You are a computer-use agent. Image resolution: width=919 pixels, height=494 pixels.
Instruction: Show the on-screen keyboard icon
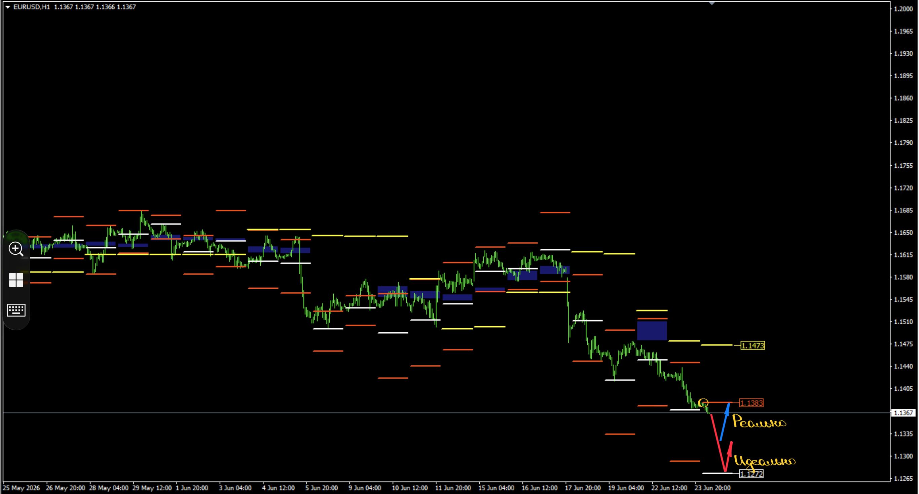tap(16, 310)
